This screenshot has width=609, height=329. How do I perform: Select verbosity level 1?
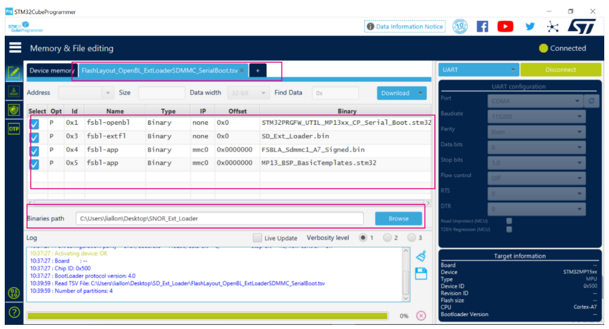(x=363, y=237)
